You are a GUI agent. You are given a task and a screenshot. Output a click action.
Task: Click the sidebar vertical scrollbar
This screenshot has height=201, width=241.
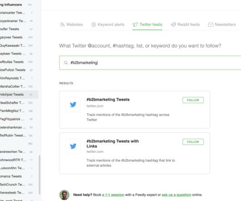click(x=40, y=175)
